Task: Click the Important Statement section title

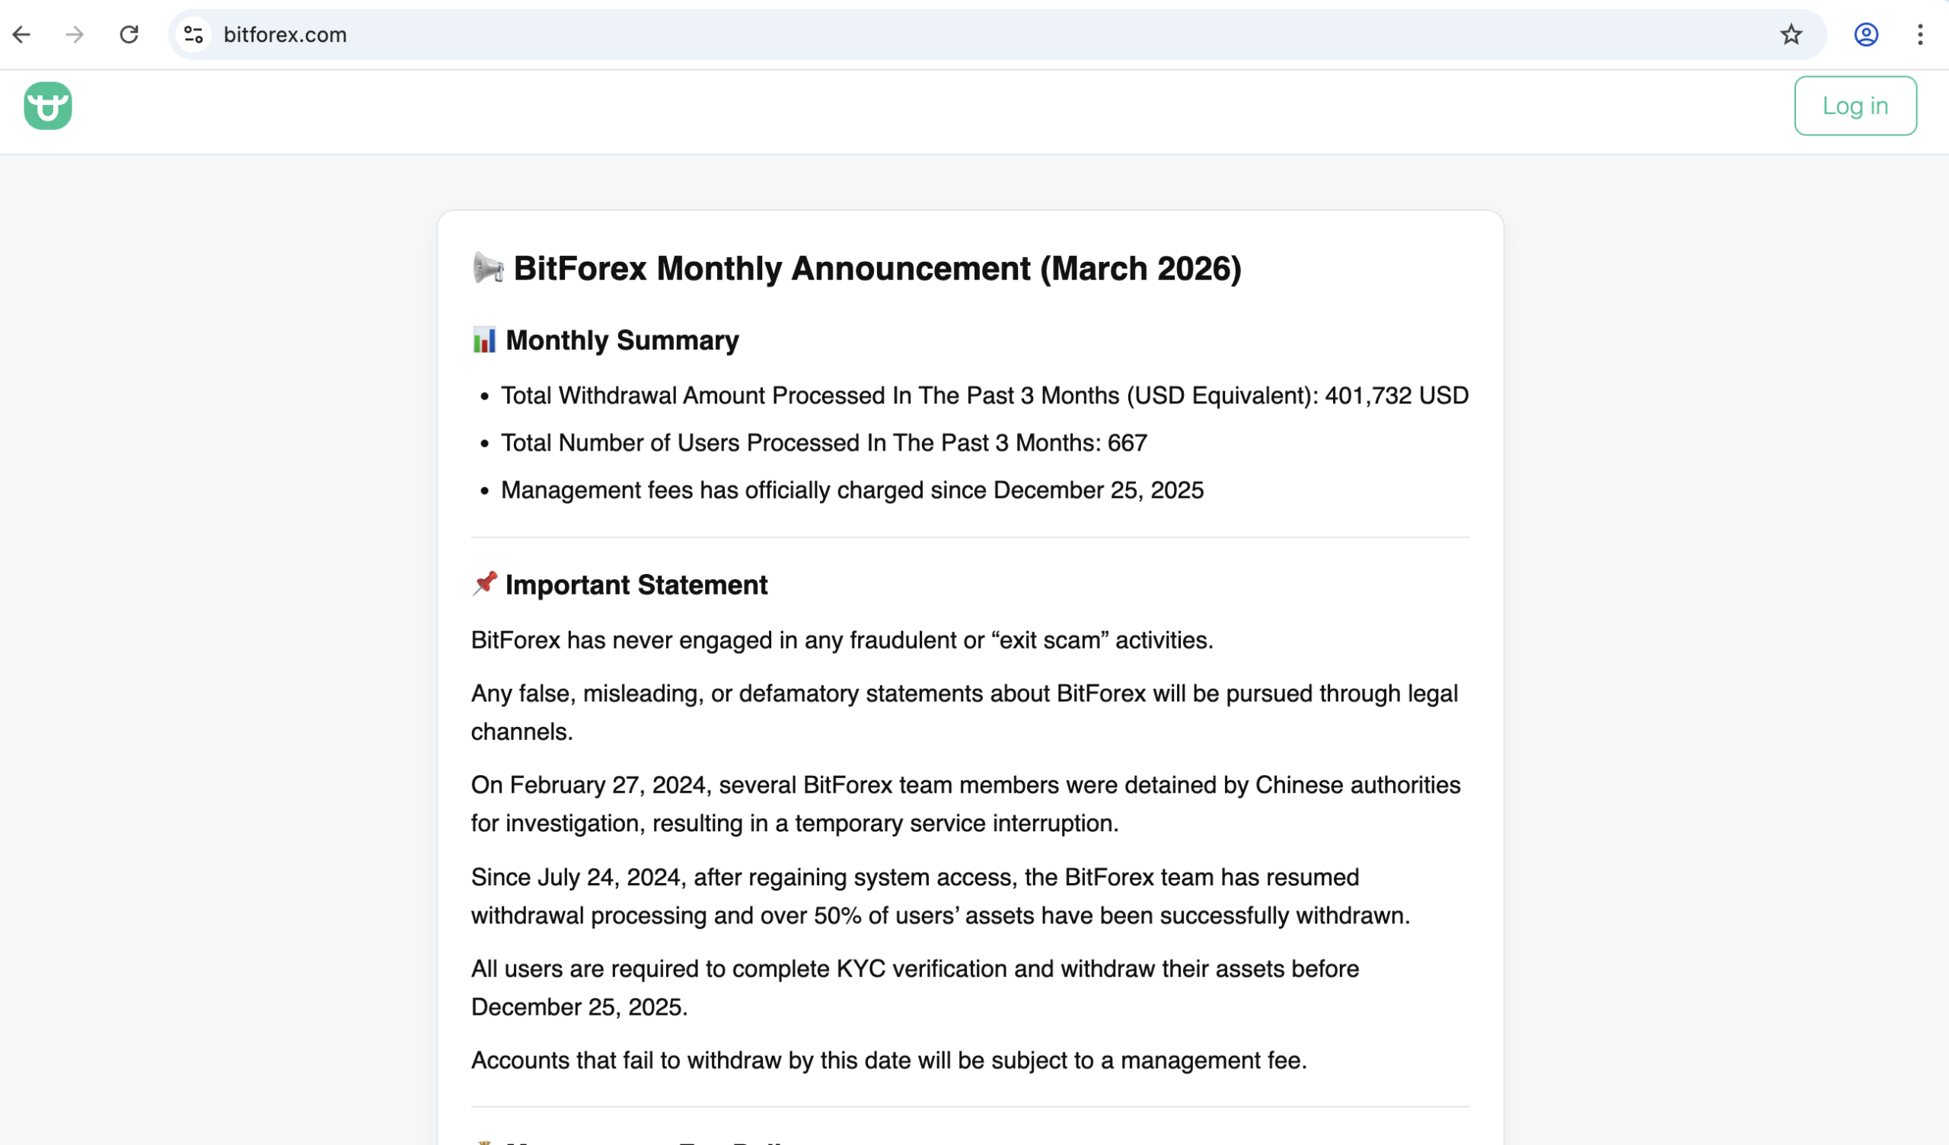Action: click(x=636, y=585)
